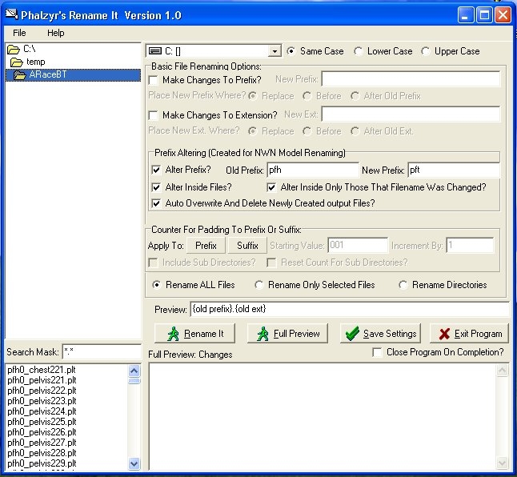Click the Rename It running-man button
The width and height of the screenshot is (517, 477).
pos(195,334)
